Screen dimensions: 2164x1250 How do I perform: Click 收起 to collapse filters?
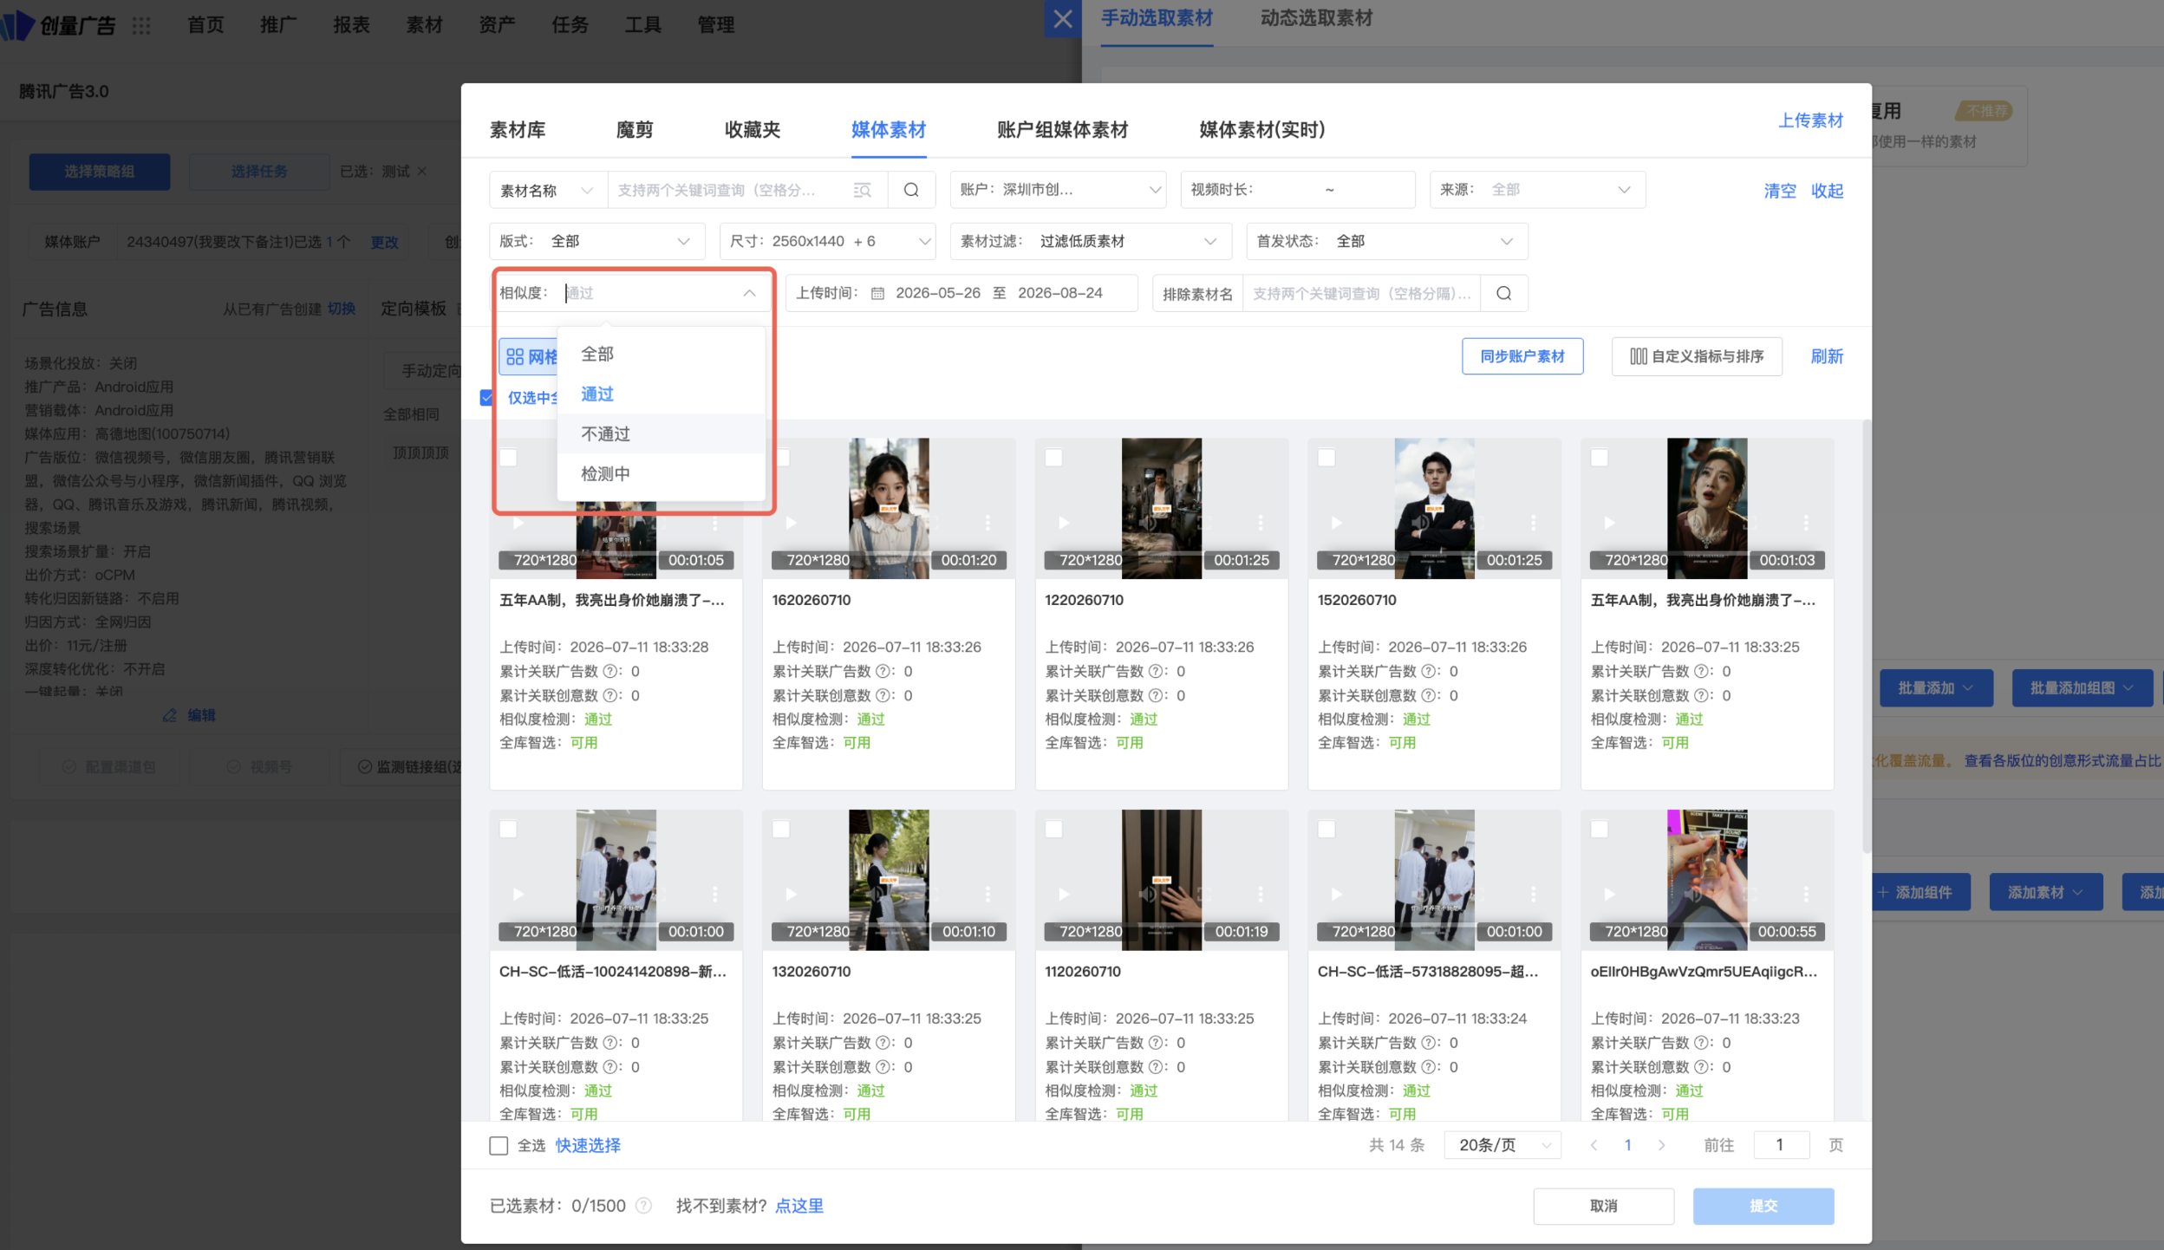pyautogui.click(x=1827, y=191)
